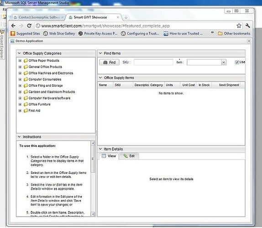
Task: Toggle the Use checkbox in Find Items
Action: click(x=237, y=62)
